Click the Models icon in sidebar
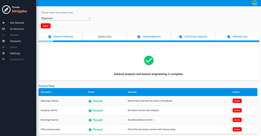 pos(3,35)
